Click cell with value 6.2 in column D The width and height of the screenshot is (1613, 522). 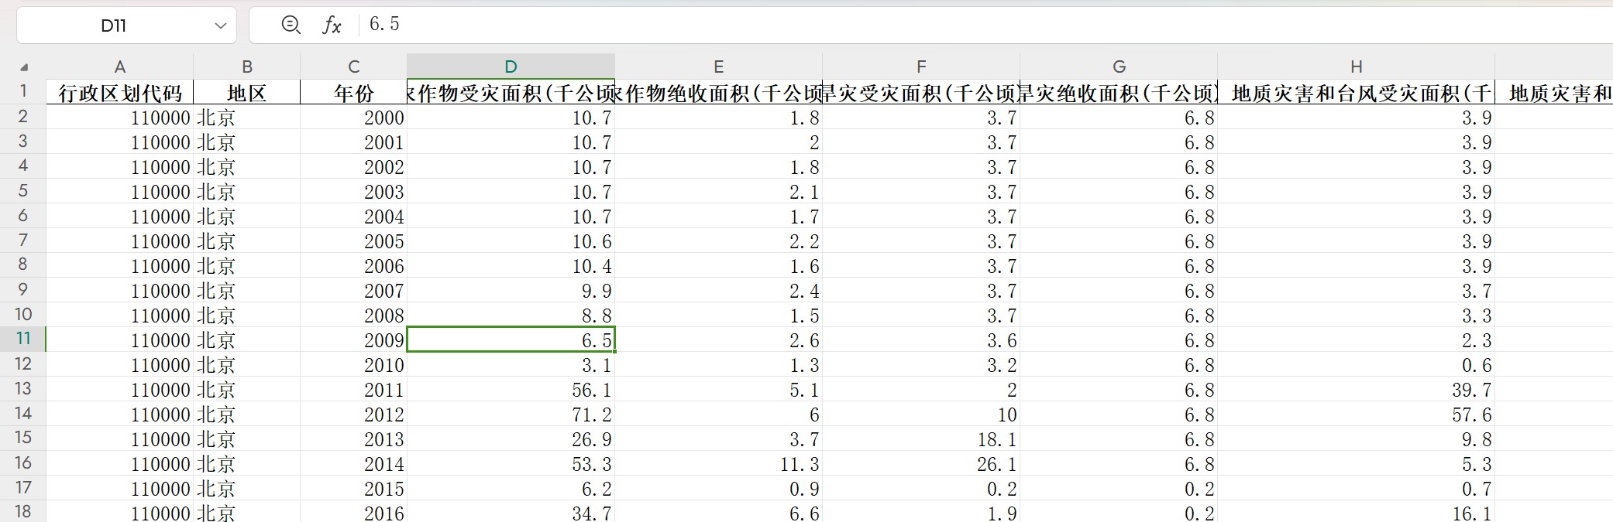point(511,489)
